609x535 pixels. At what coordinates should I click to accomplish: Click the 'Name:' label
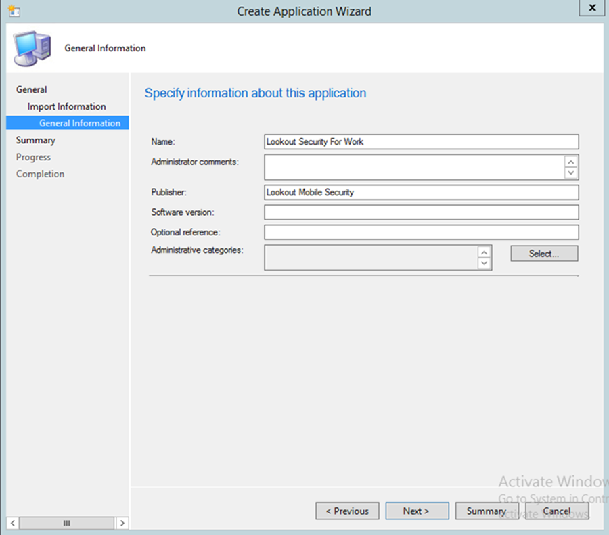(x=163, y=142)
